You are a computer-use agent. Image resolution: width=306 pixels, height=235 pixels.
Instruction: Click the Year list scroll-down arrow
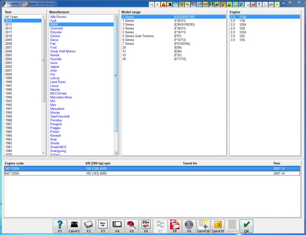click(x=44, y=153)
